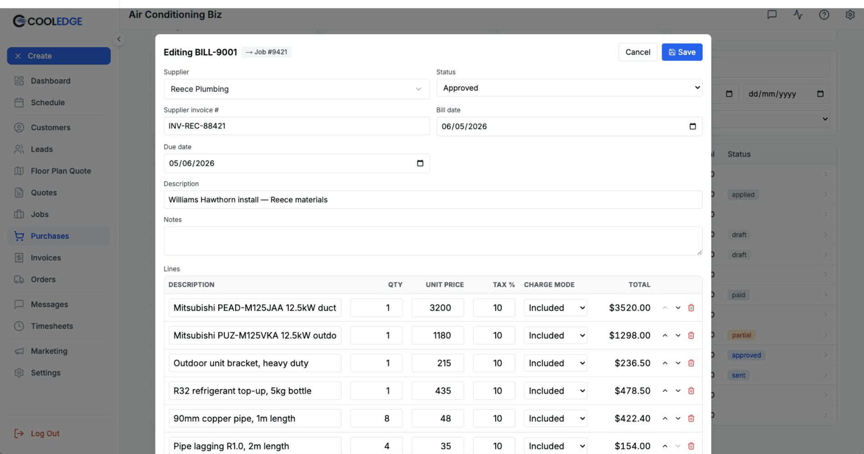Move the R32 refrigerant line up

click(x=665, y=391)
